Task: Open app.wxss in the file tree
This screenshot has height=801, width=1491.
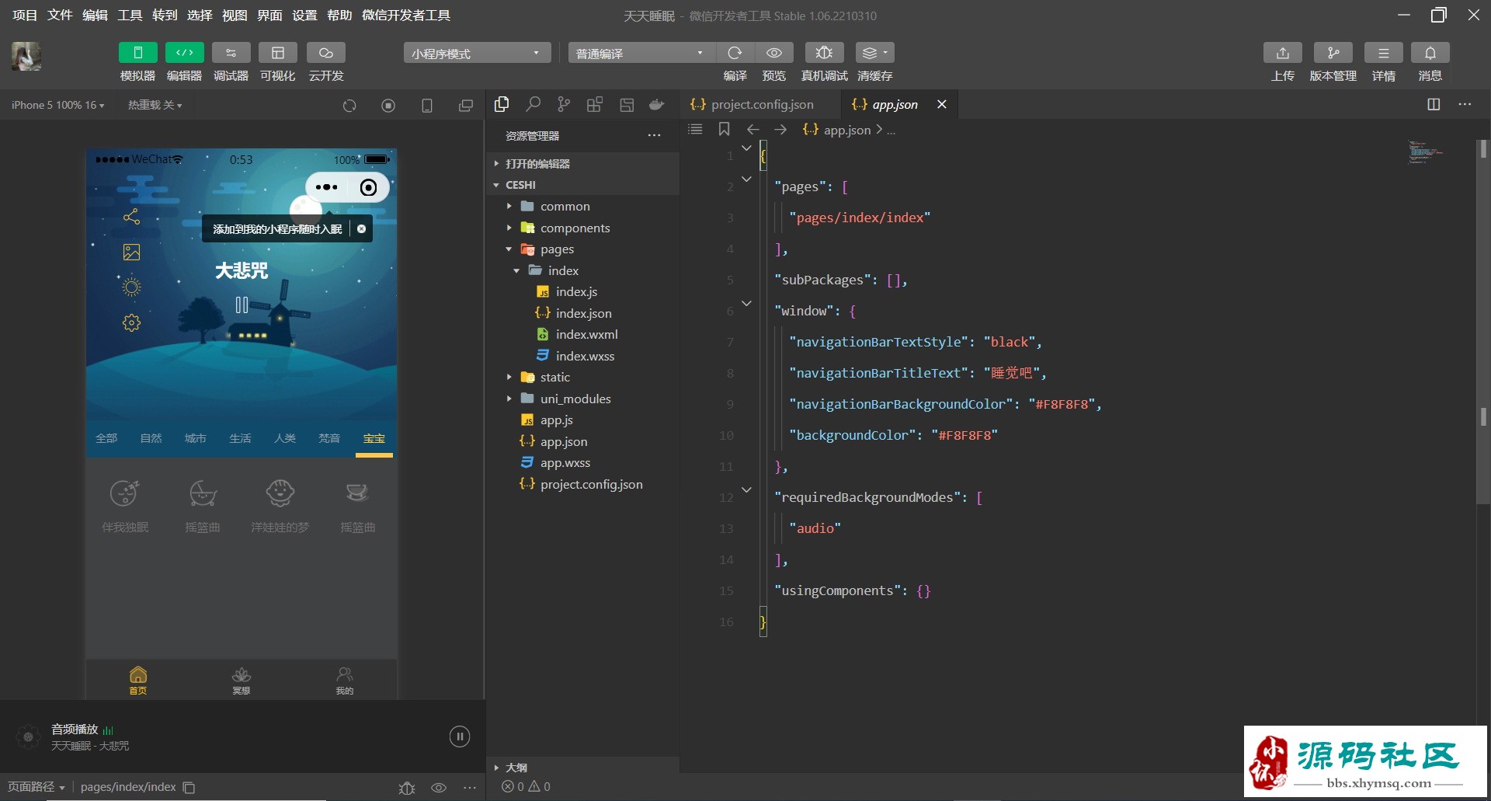Action: (x=582, y=462)
